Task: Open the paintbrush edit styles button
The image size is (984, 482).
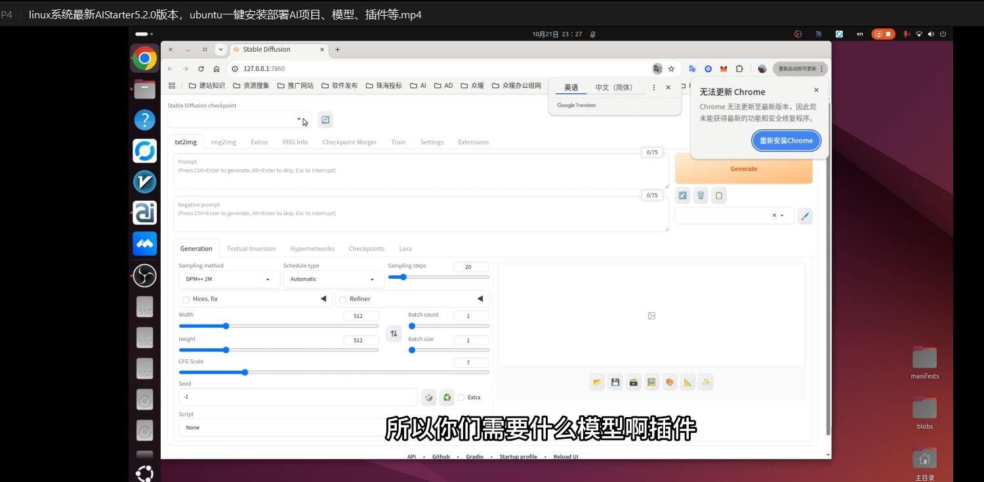Action: click(805, 216)
